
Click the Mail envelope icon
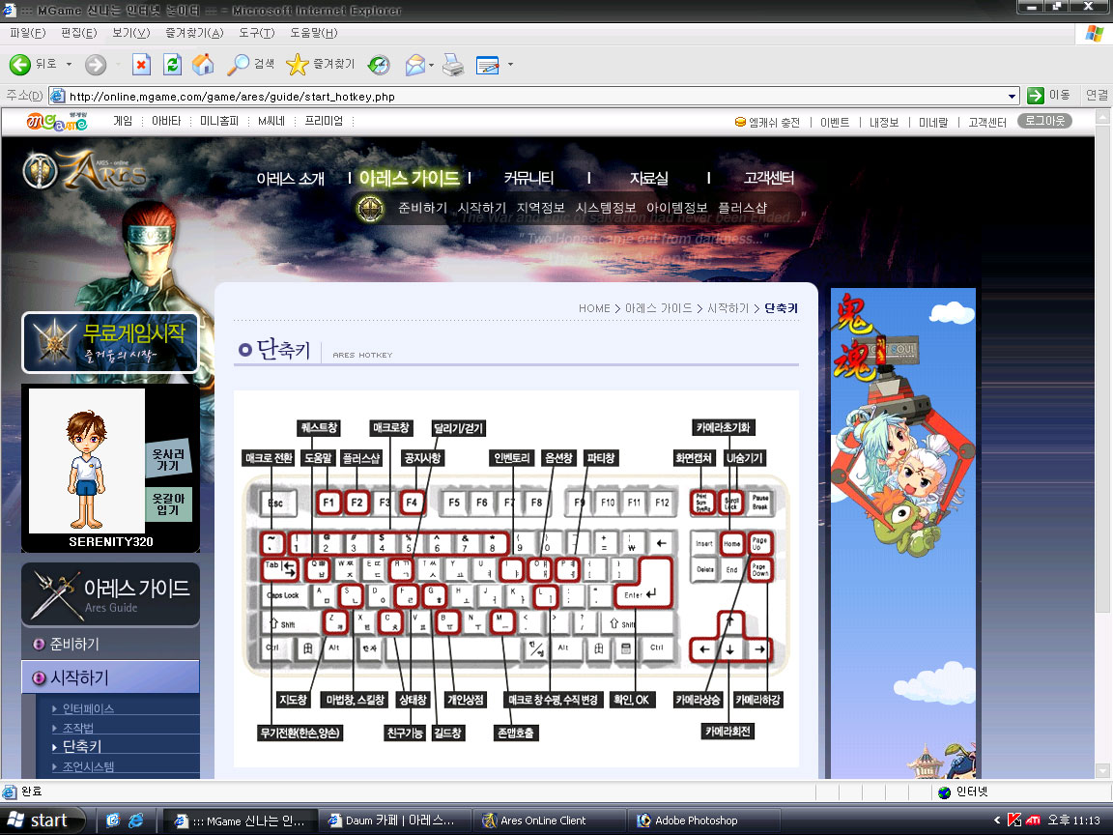pos(417,65)
